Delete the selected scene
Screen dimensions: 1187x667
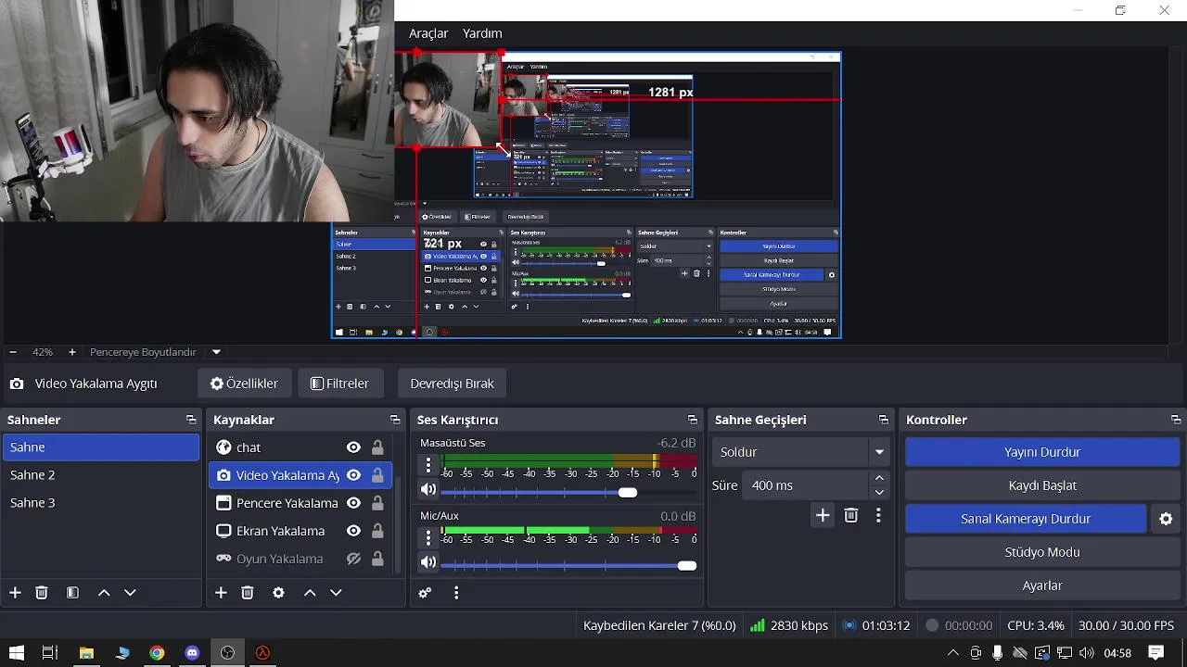(42, 593)
